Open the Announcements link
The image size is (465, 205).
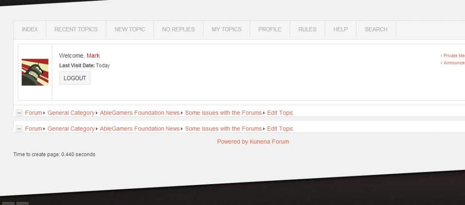454,63
